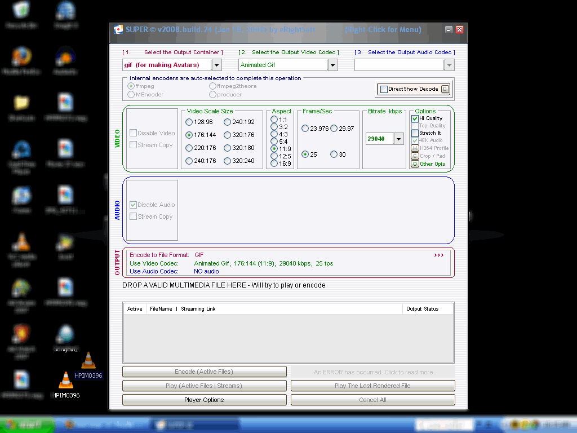Uncheck the Hi Quality option

415,118
